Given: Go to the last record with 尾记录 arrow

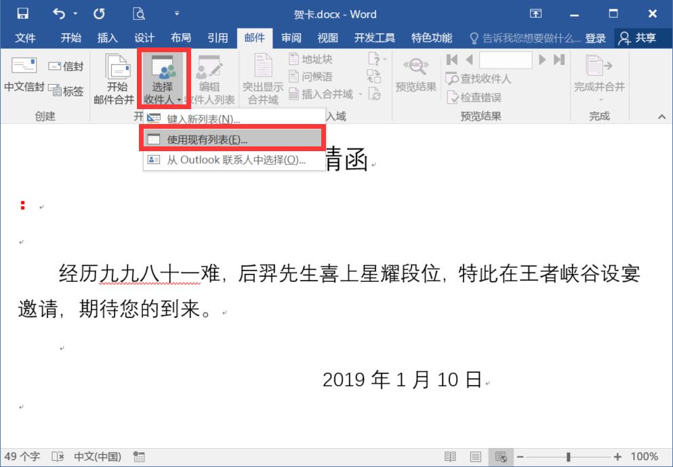Looking at the screenshot, I should 558,60.
